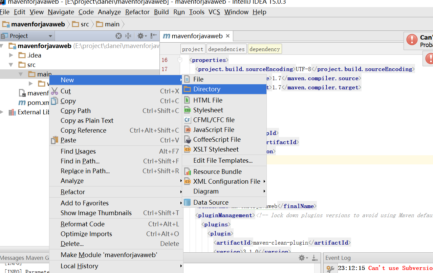This screenshot has height=273, width=433.
Task: Open the VCS menu
Action: (x=214, y=12)
